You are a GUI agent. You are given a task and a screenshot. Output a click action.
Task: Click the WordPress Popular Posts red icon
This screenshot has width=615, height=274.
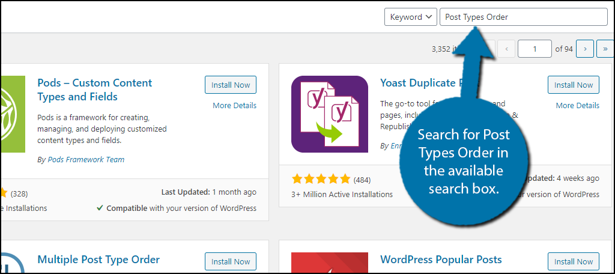[x=330, y=262]
